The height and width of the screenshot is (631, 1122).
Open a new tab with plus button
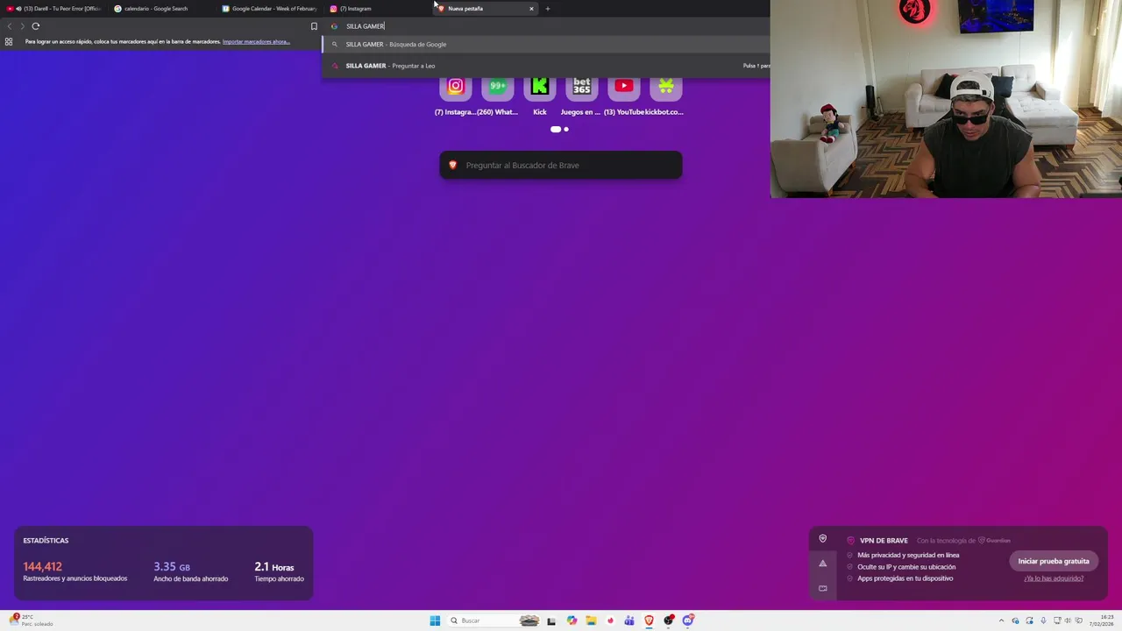[548, 9]
